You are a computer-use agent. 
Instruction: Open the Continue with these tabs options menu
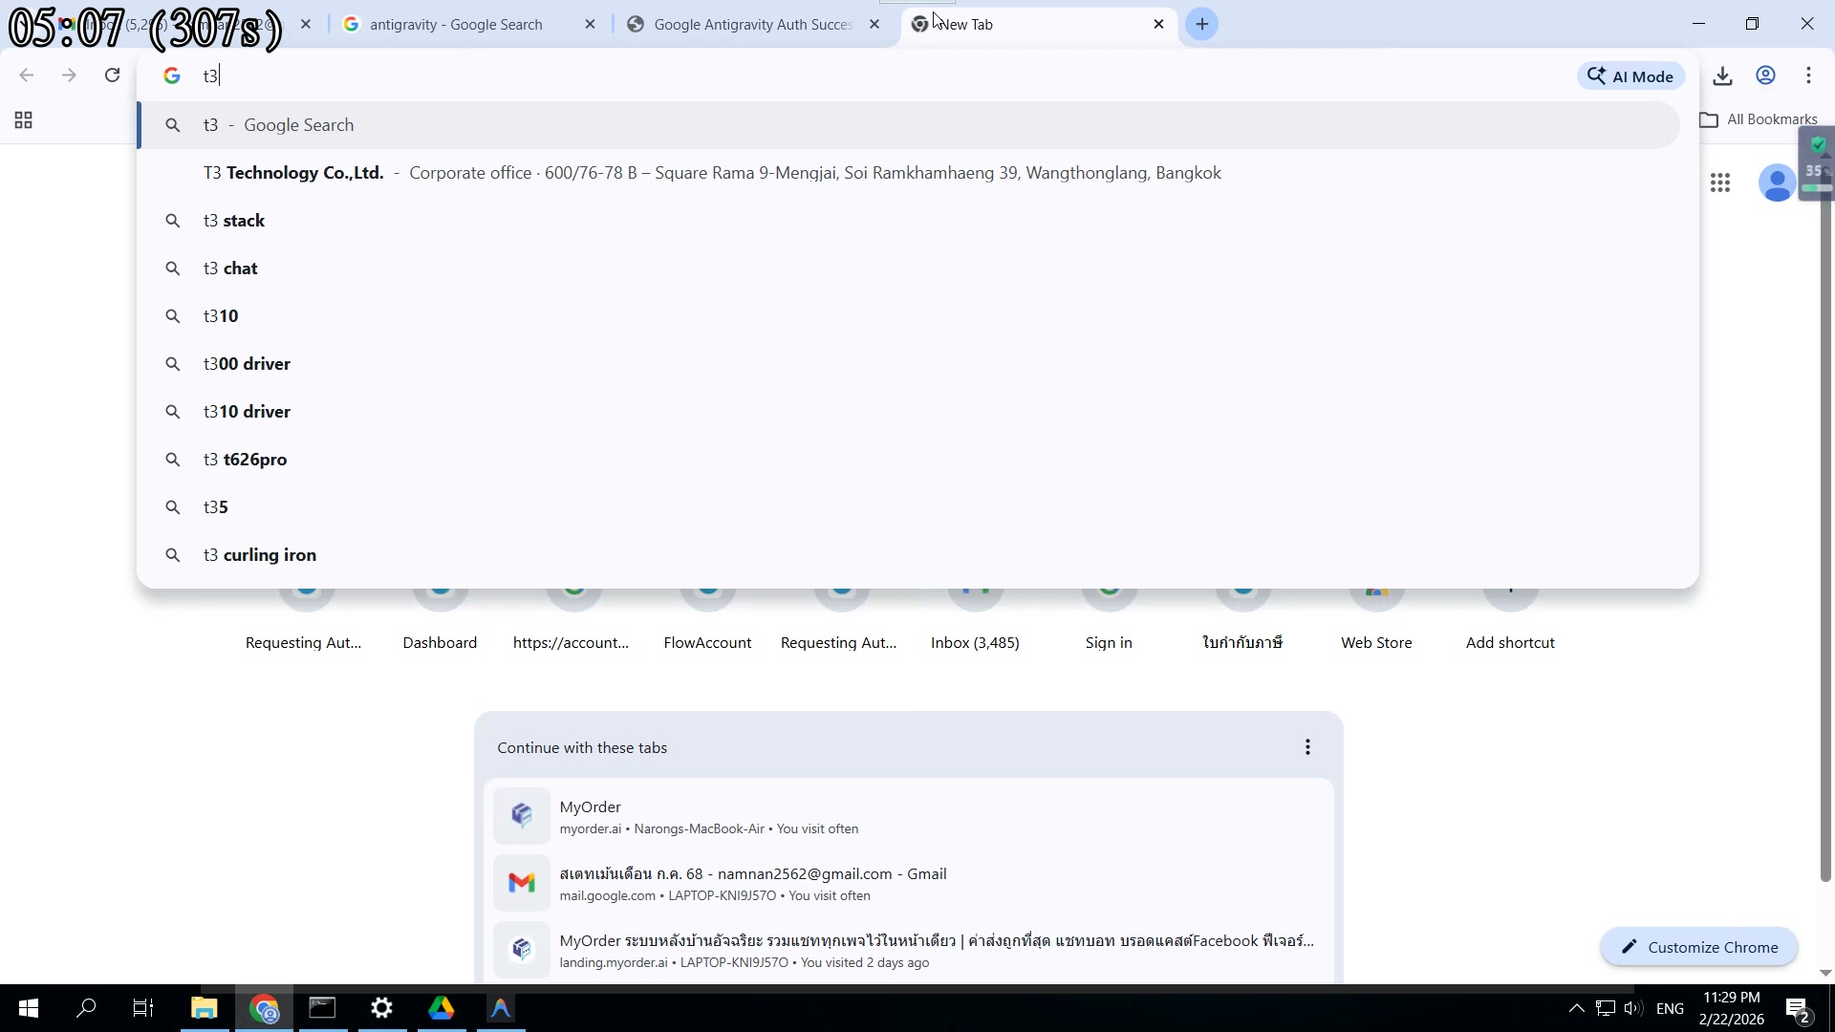(x=1307, y=747)
